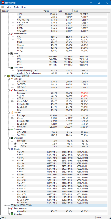Collapse the Processor utilization node

[12, 141]
